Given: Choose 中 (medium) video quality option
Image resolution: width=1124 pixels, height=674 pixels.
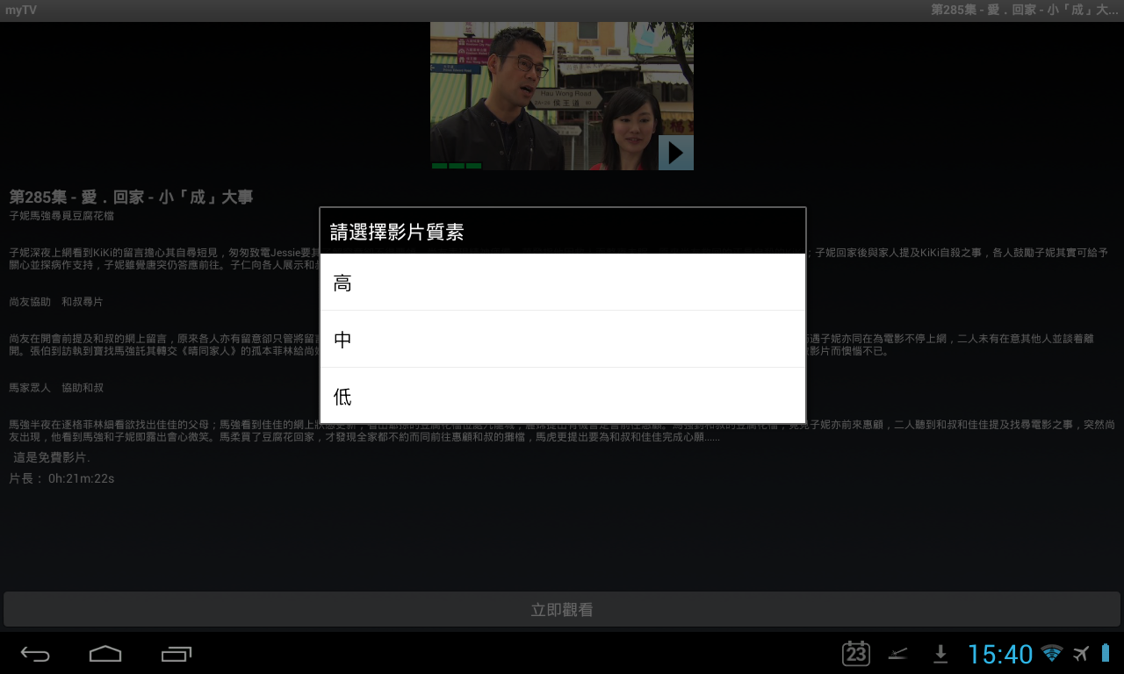Looking at the screenshot, I should click(562, 339).
